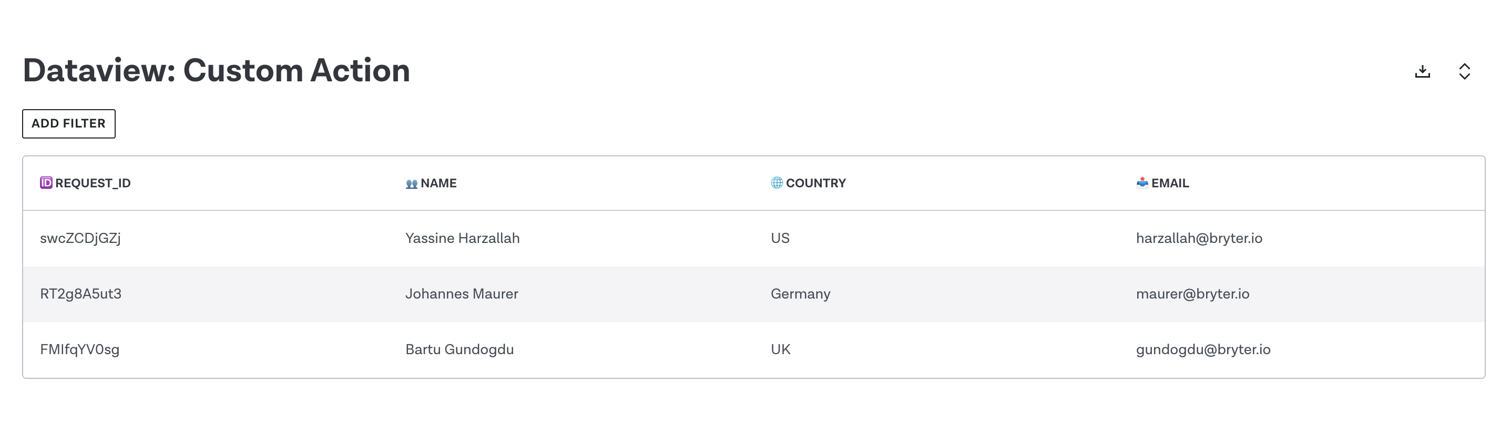Select request swcZCDjGZj cell
Viewport: 1511px width, 446px height.
pyautogui.click(x=80, y=238)
